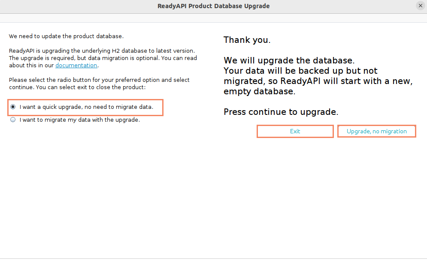Select the quick upgrade radio button circle
This screenshot has height=267, width=427.
coord(13,107)
